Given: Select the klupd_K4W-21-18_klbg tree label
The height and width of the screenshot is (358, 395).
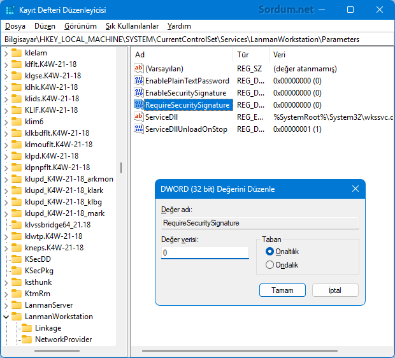Looking at the screenshot, I should (64, 202).
